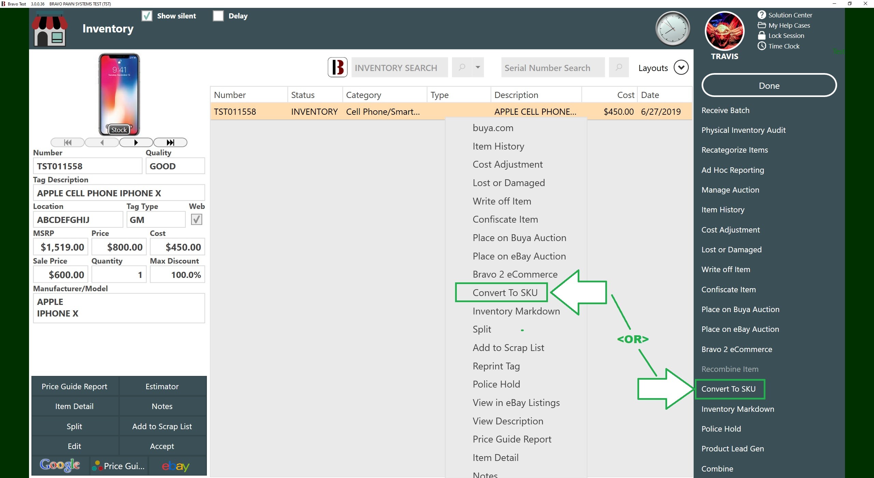Choose Item History in context menu
The image size is (874, 478).
pyautogui.click(x=498, y=146)
